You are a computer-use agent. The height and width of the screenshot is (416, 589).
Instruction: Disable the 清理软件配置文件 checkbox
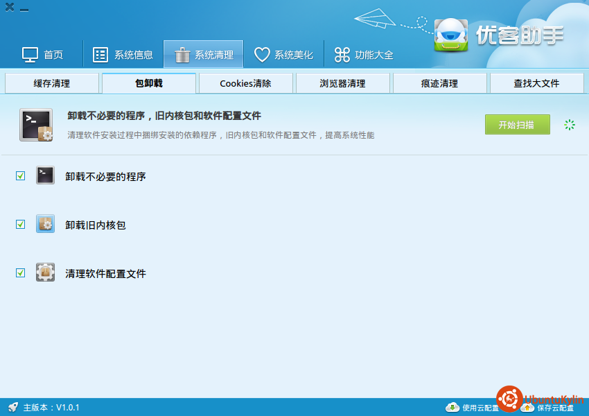(21, 273)
